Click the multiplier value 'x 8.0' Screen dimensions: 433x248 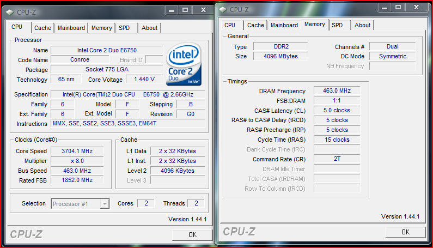pos(77,161)
